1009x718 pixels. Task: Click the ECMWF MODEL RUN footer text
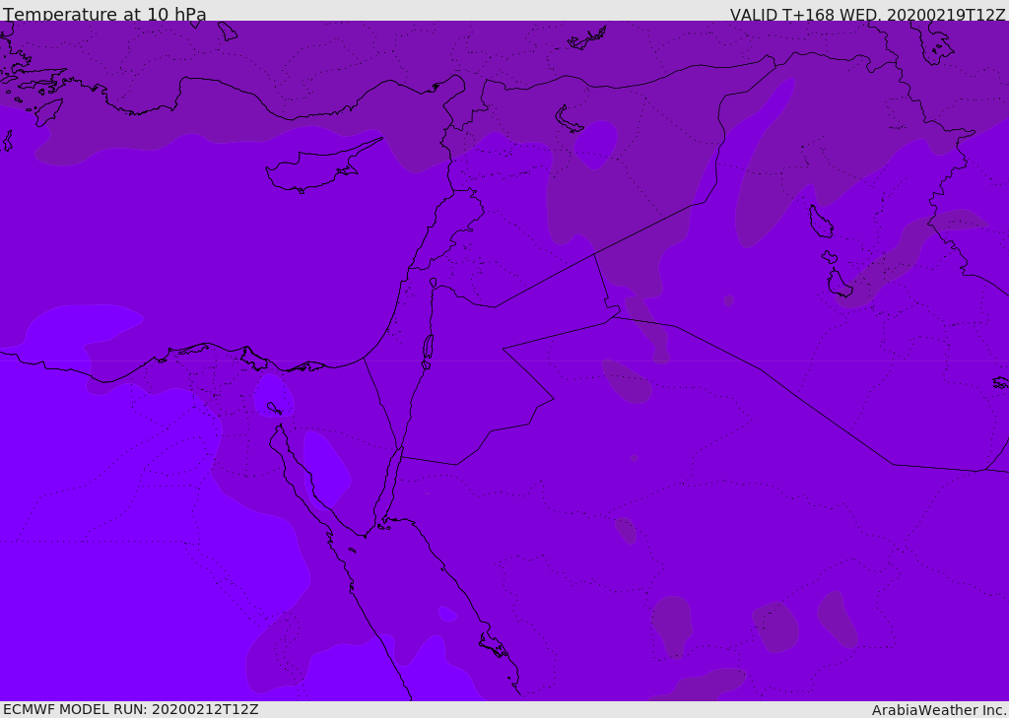[131, 709]
